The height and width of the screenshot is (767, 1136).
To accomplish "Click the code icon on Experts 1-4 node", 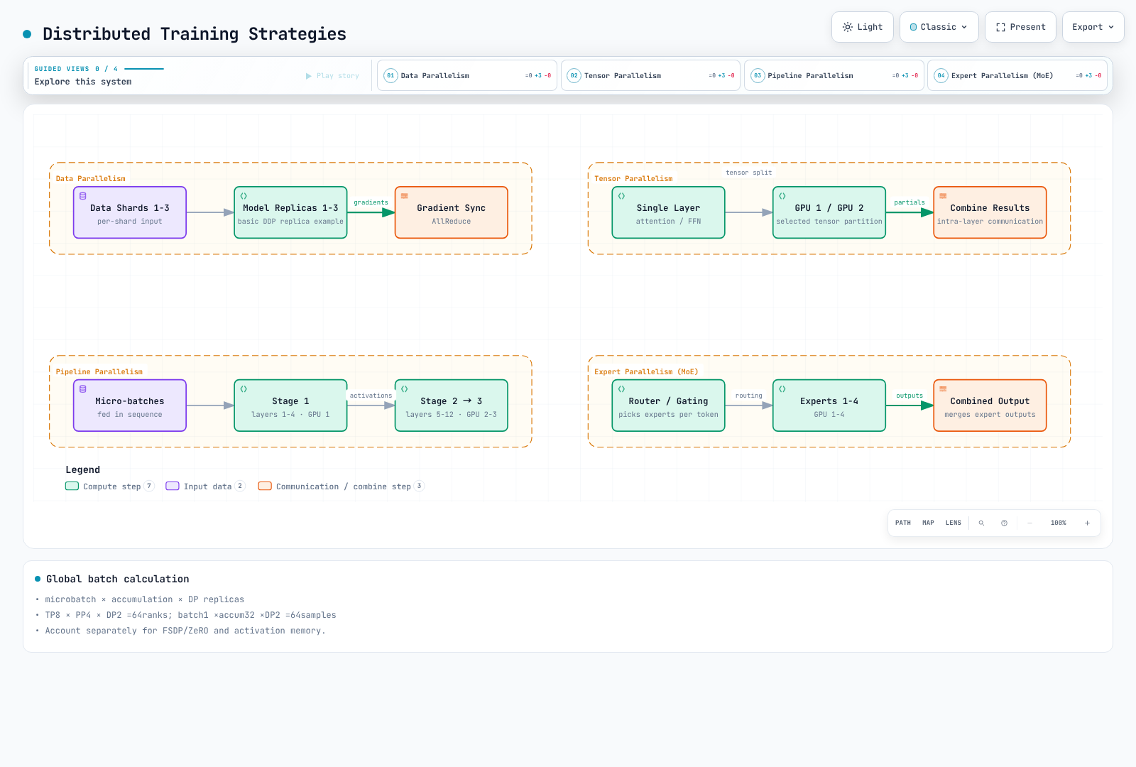I will pyautogui.click(x=782, y=389).
